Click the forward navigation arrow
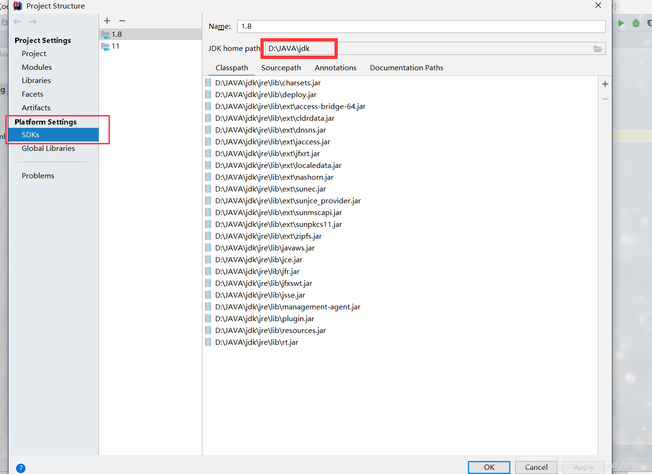The height and width of the screenshot is (474, 652). pos(33,22)
